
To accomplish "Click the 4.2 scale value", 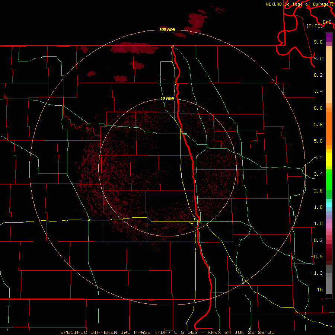I will point(318,158).
